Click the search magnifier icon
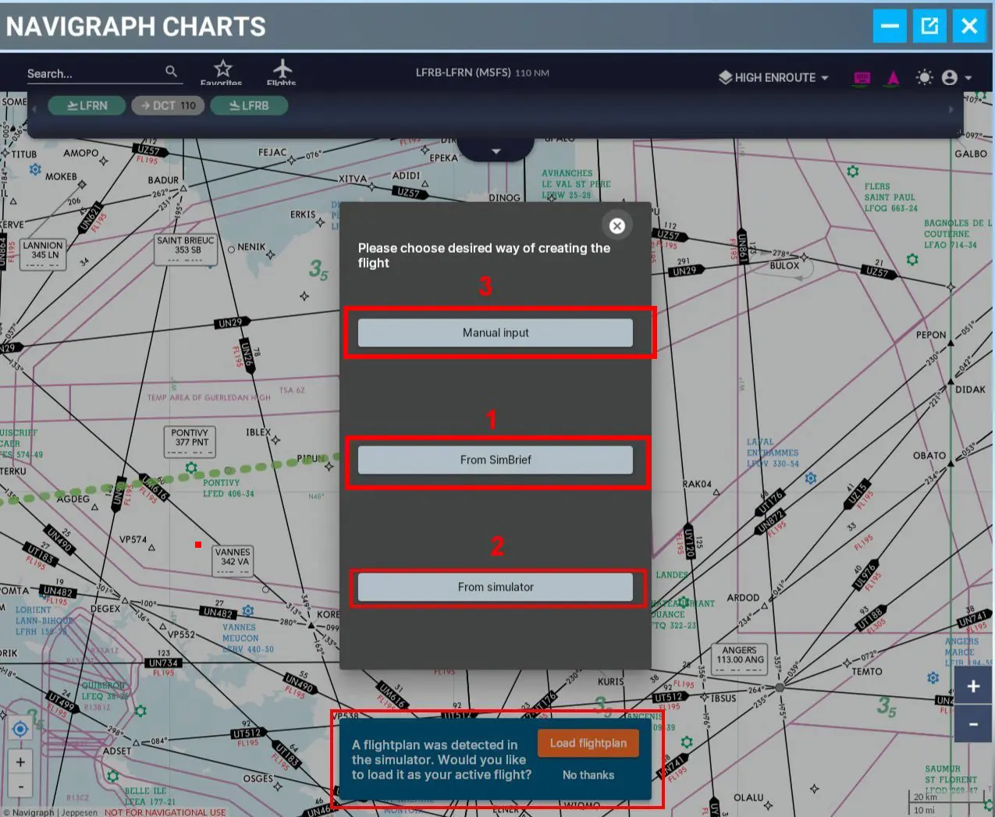Image resolution: width=995 pixels, height=817 pixels. (172, 72)
